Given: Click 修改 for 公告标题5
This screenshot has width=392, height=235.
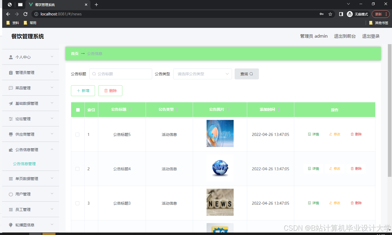Looking at the screenshot, I should (335, 134).
